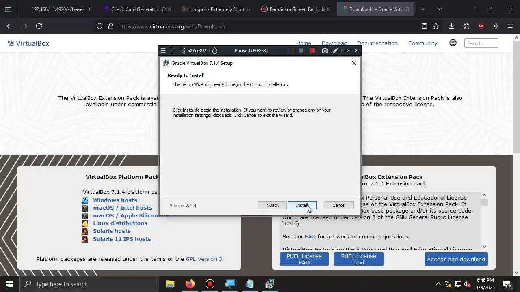Open the GPL version 3 link
This screenshot has height=292, width=520.
204,259
